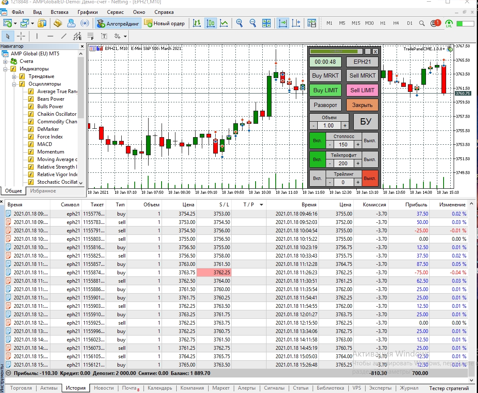The width and height of the screenshot is (478, 393).
Task: Open the Data Window wallet icon
Action: tap(57, 23)
